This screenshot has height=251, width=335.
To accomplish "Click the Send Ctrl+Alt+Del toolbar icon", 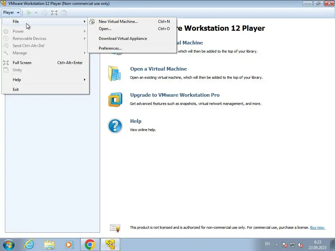I will click(44, 13).
